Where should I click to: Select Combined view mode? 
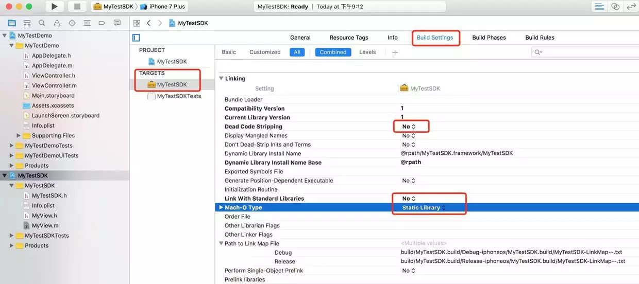(333, 52)
